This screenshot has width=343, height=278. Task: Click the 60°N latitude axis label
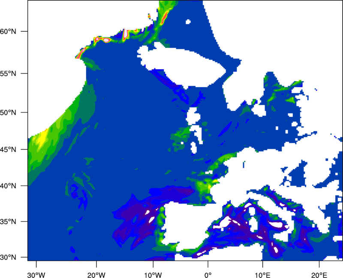(8, 31)
